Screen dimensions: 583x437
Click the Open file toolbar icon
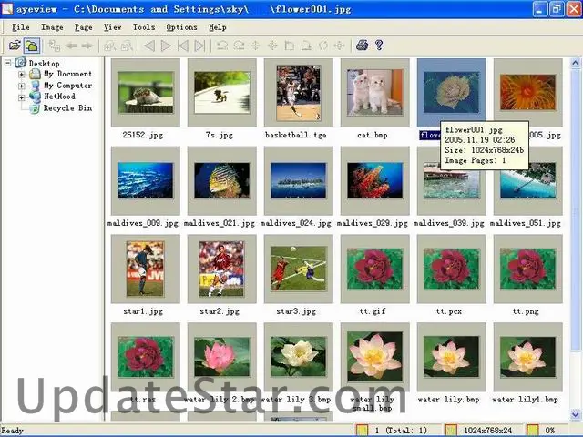pos(15,45)
